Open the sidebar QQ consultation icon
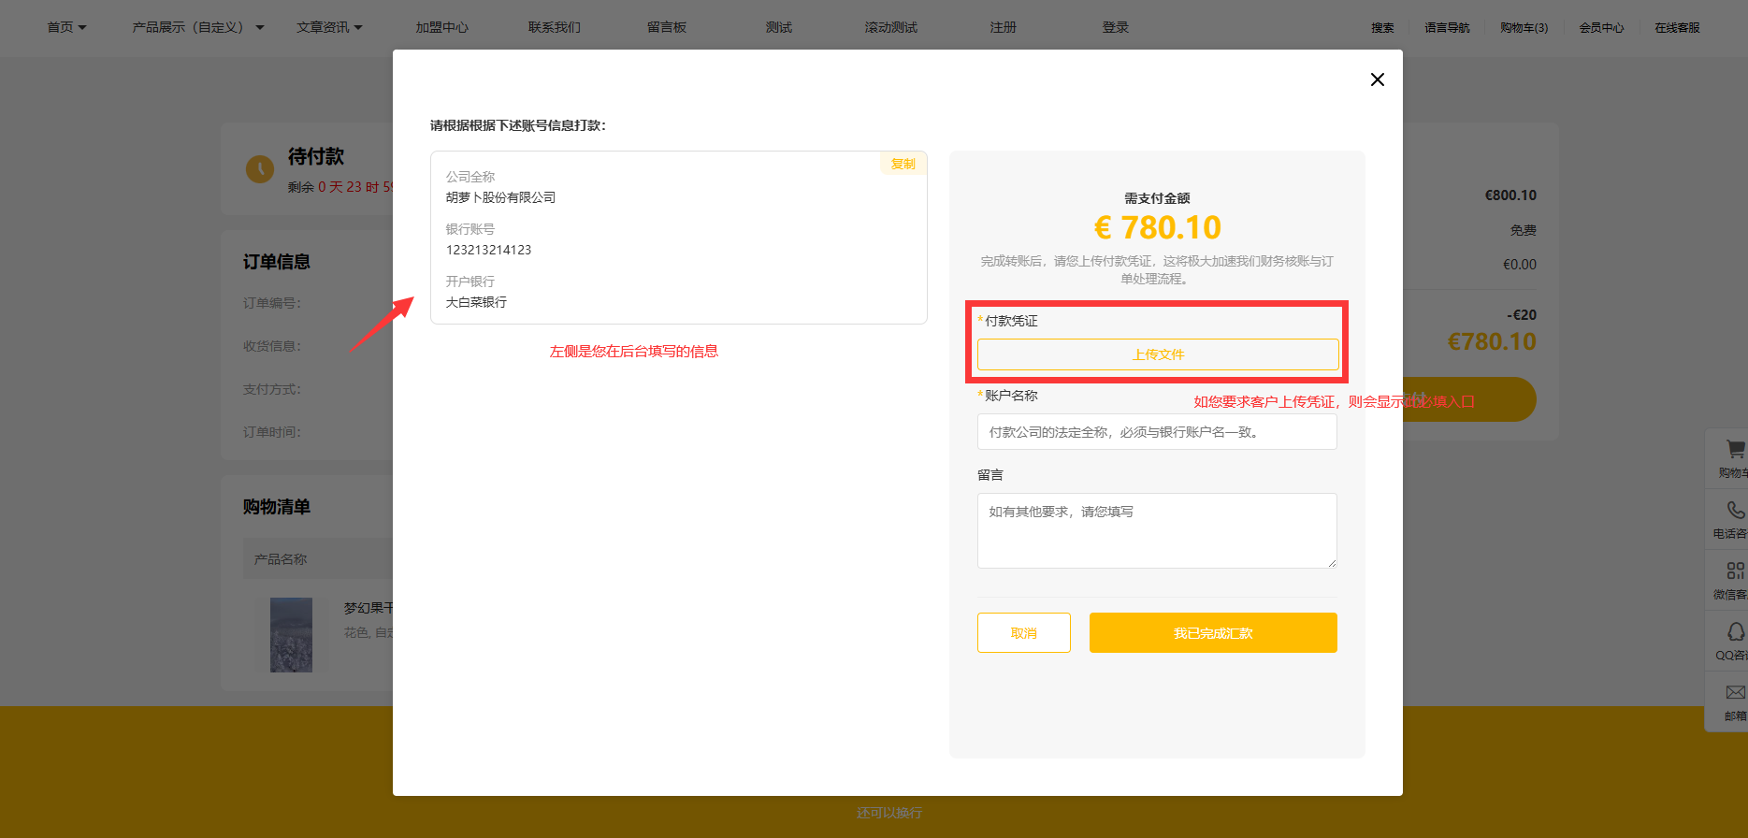The image size is (1748, 838). [1735, 631]
